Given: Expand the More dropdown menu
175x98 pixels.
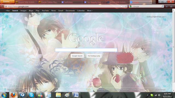Looking at the screenshot, I should point(90,11).
